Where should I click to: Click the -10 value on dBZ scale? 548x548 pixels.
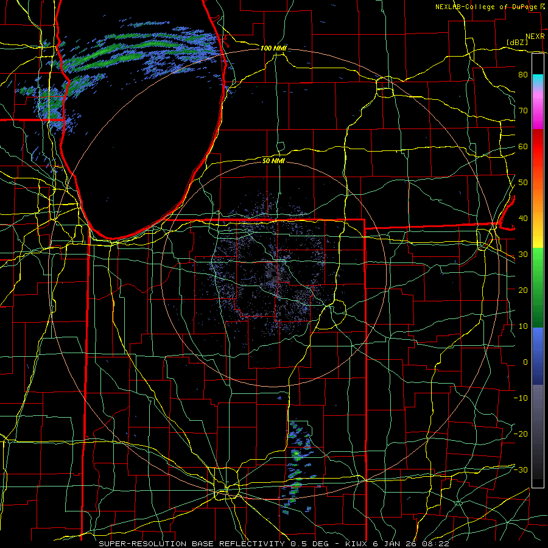tap(521, 398)
